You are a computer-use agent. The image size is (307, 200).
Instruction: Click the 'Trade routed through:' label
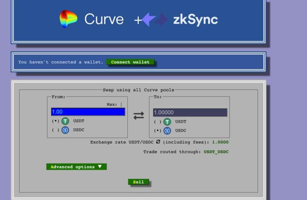pyautogui.click(x=172, y=152)
